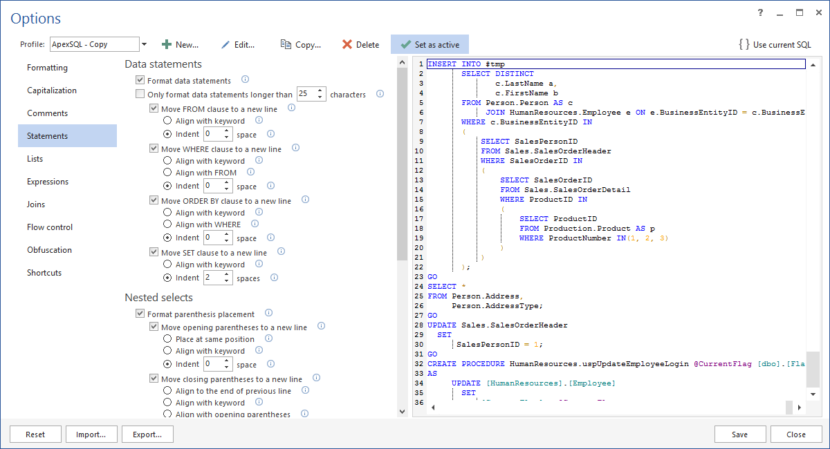Toggle Move ORDER BY clause to a new line
This screenshot has width=830, height=449.
[154, 201]
